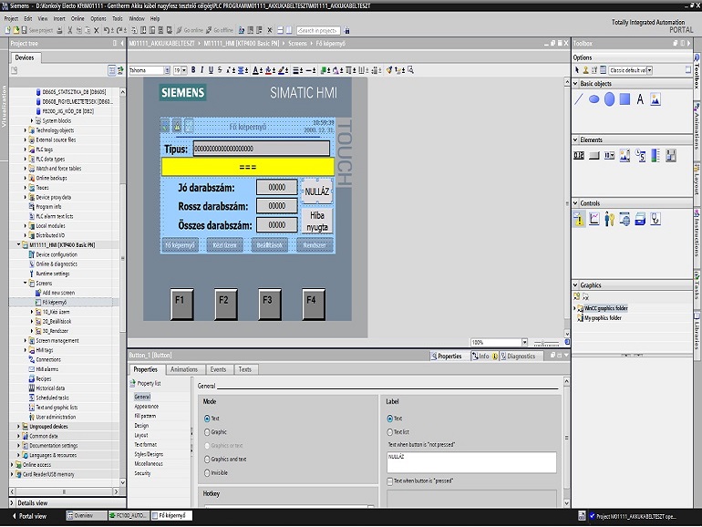Switch to the Animations properties tab
This screenshot has width=702, height=527.
pyautogui.click(x=184, y=369)
